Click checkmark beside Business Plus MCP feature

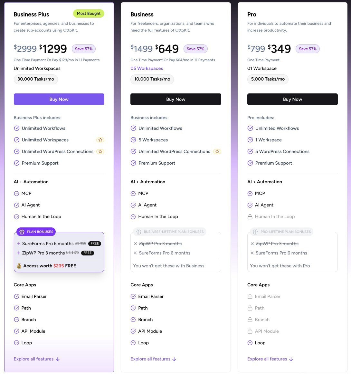click(x=16, y=193)
